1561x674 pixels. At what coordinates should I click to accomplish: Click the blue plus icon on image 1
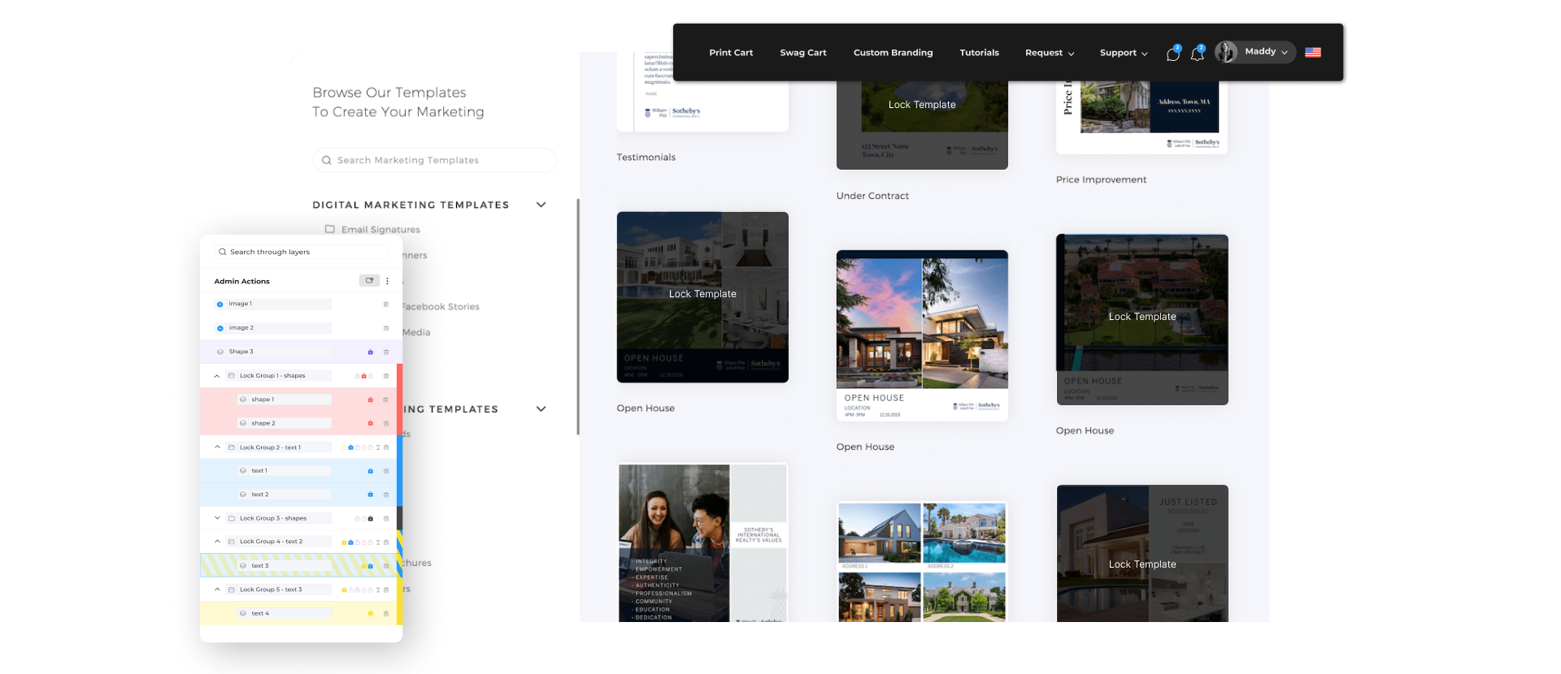point(220,305)
